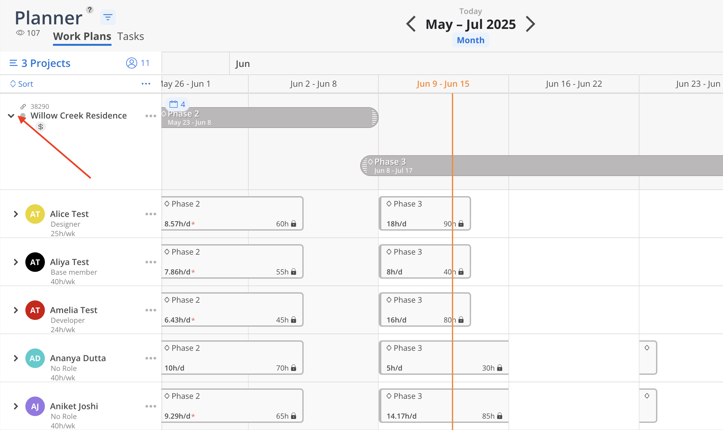723x430 pixels.
Task: Switch to the Tasks tab
Action: coord(130,36)
